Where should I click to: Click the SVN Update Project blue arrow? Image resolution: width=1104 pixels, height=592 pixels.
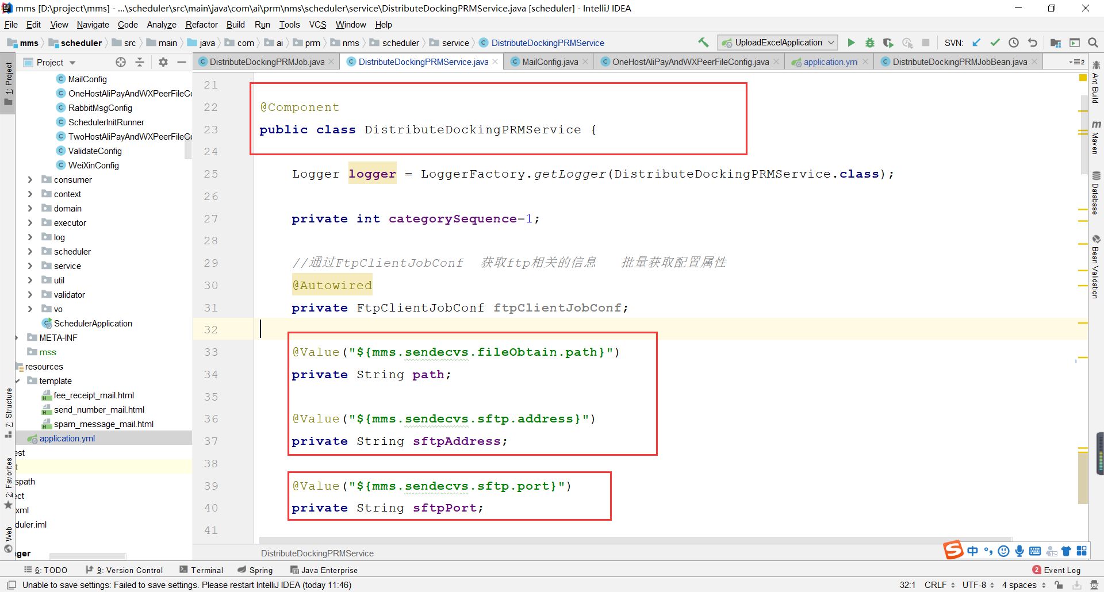point(976,43)
